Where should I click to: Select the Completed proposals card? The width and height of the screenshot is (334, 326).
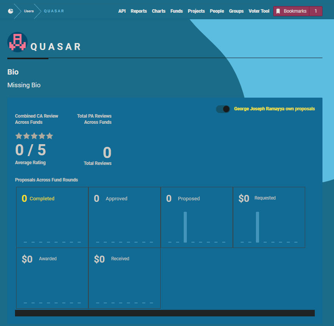[52, 217]
